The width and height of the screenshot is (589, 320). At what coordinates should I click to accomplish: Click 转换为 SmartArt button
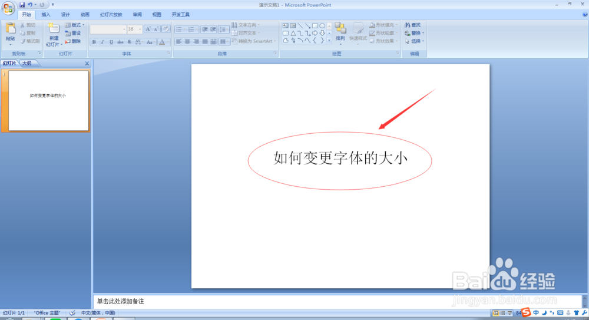[254, 41]
